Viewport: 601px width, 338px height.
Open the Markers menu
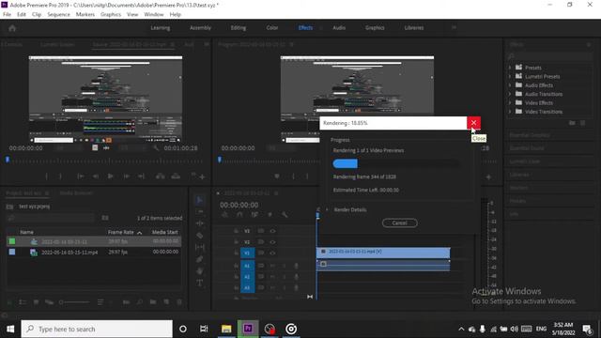pyautogui.click(x=85, y=15)
